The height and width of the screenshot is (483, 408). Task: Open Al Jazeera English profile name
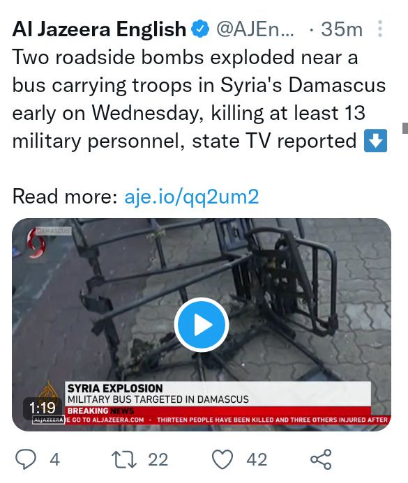pyautogui.click(x=99, y=29)
